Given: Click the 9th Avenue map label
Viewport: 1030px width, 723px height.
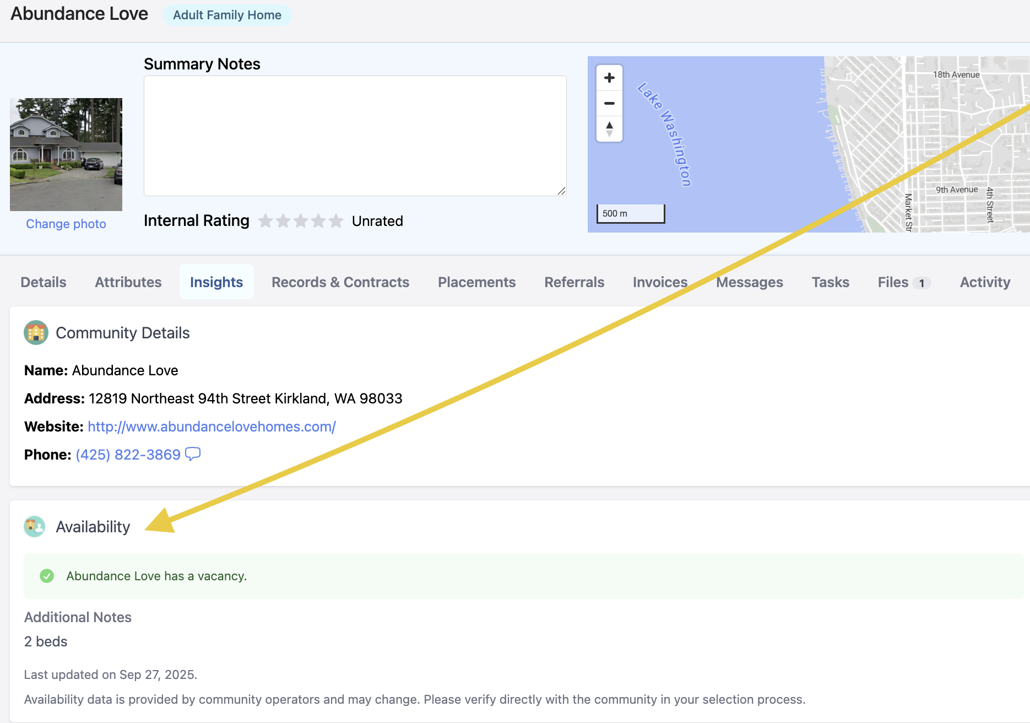Looking at the screenshot, I should click(x=957, y=190).
